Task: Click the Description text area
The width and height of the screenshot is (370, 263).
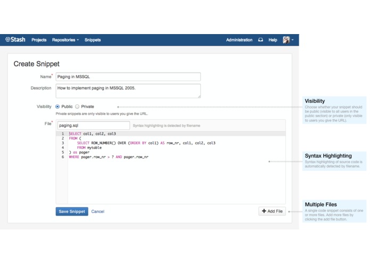Action: [x=128, y=91]
